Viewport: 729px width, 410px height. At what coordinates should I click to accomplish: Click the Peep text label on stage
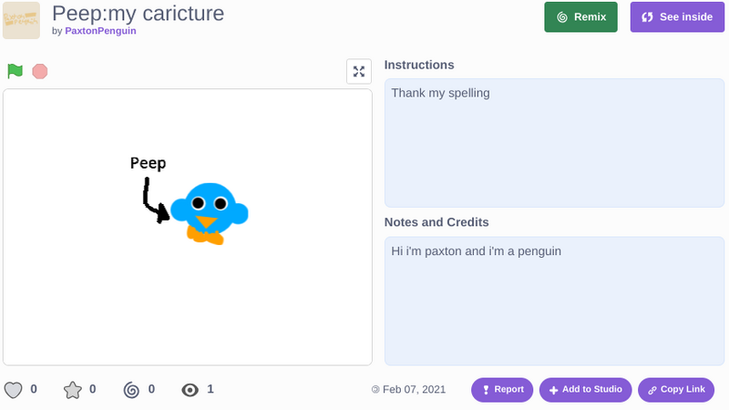(x=148, y=163)
